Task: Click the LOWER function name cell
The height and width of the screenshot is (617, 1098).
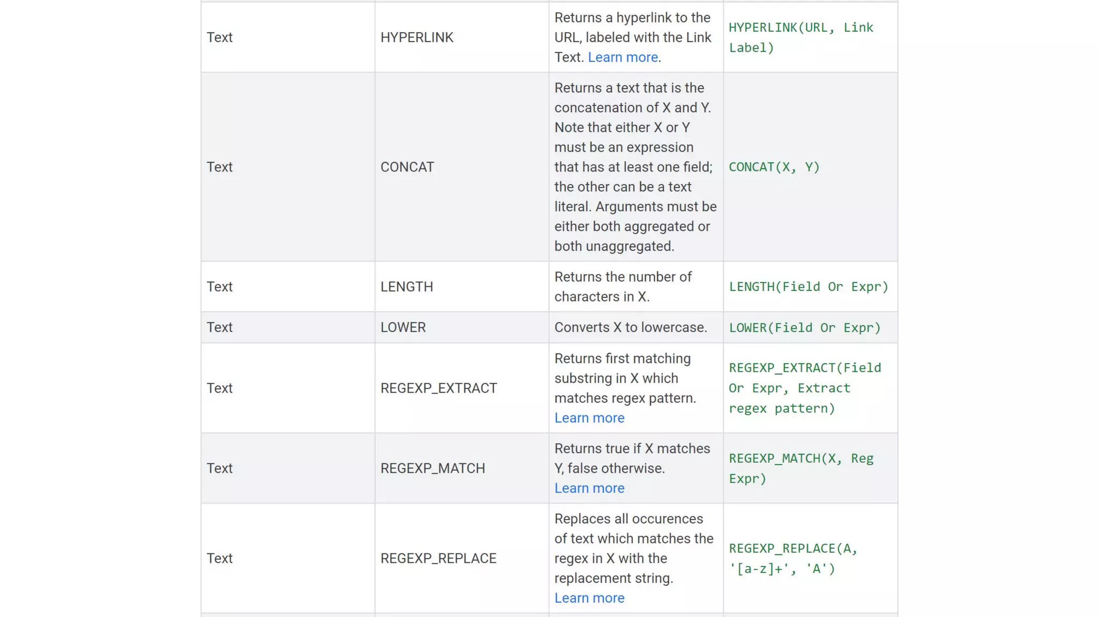Action: pos(403,328)
